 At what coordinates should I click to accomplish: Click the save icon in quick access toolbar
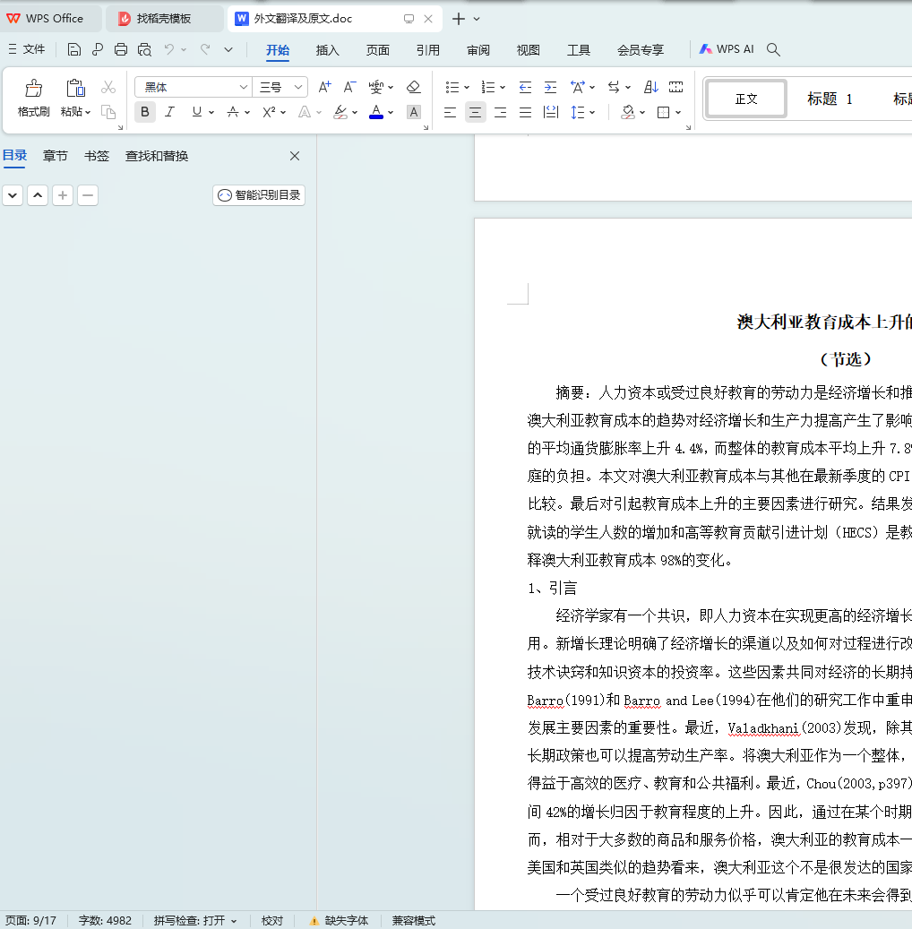tap(74, 50)
